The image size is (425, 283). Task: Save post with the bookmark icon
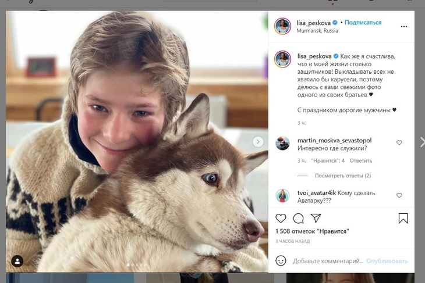tap(403, 218)
